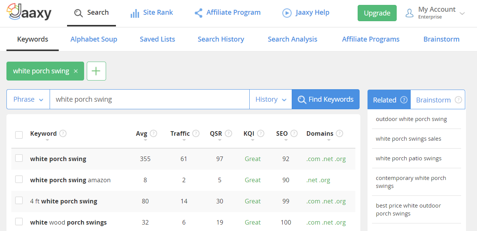Click the Jaaxy logo
The height and width of the screenshot is (231, 477).
click(29, 12)
